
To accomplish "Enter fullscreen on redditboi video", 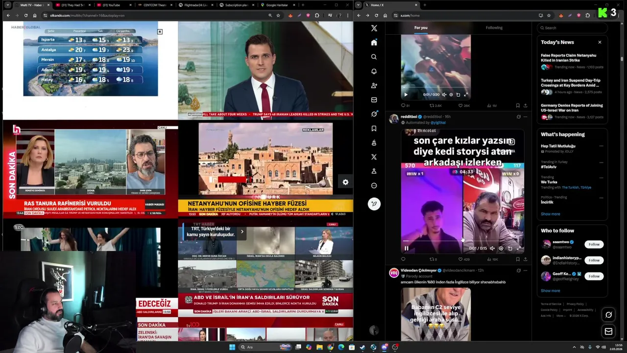I will coord(519,248).
